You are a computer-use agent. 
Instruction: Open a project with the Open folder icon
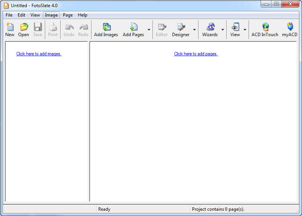pos(24,27)
